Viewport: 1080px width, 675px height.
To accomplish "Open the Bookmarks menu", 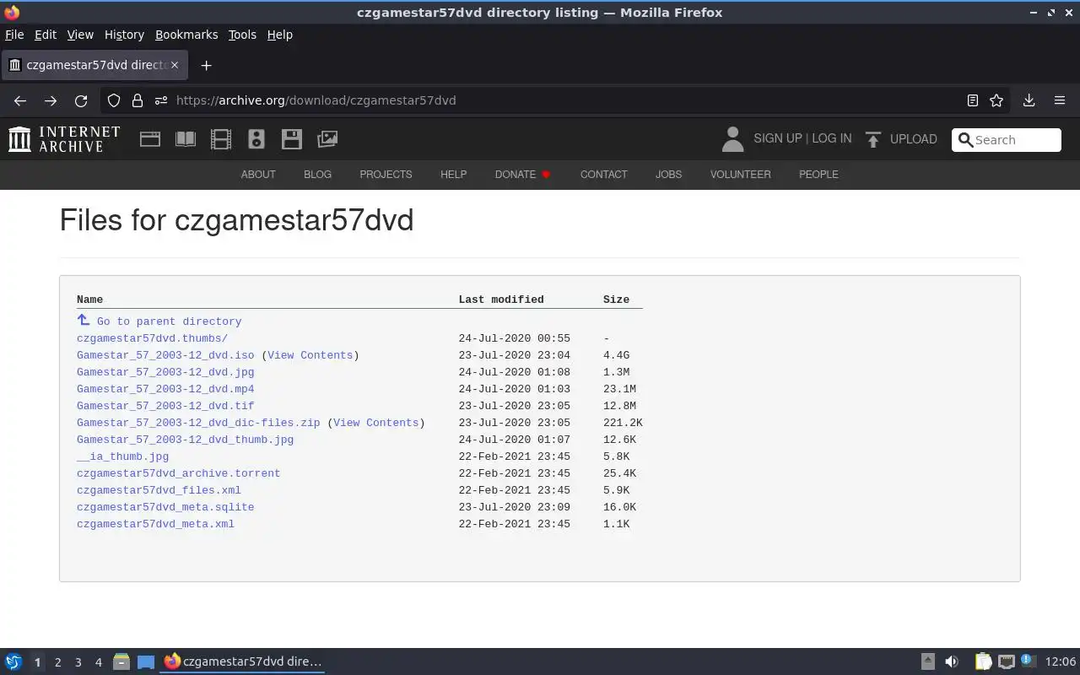I will (x=186, y=35).
